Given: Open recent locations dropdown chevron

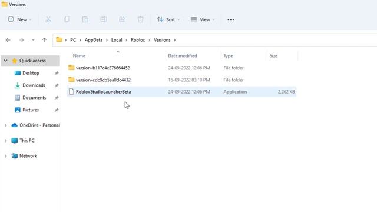Looking at the screenshot, I should pyautogui.click(x=33, y=40).
